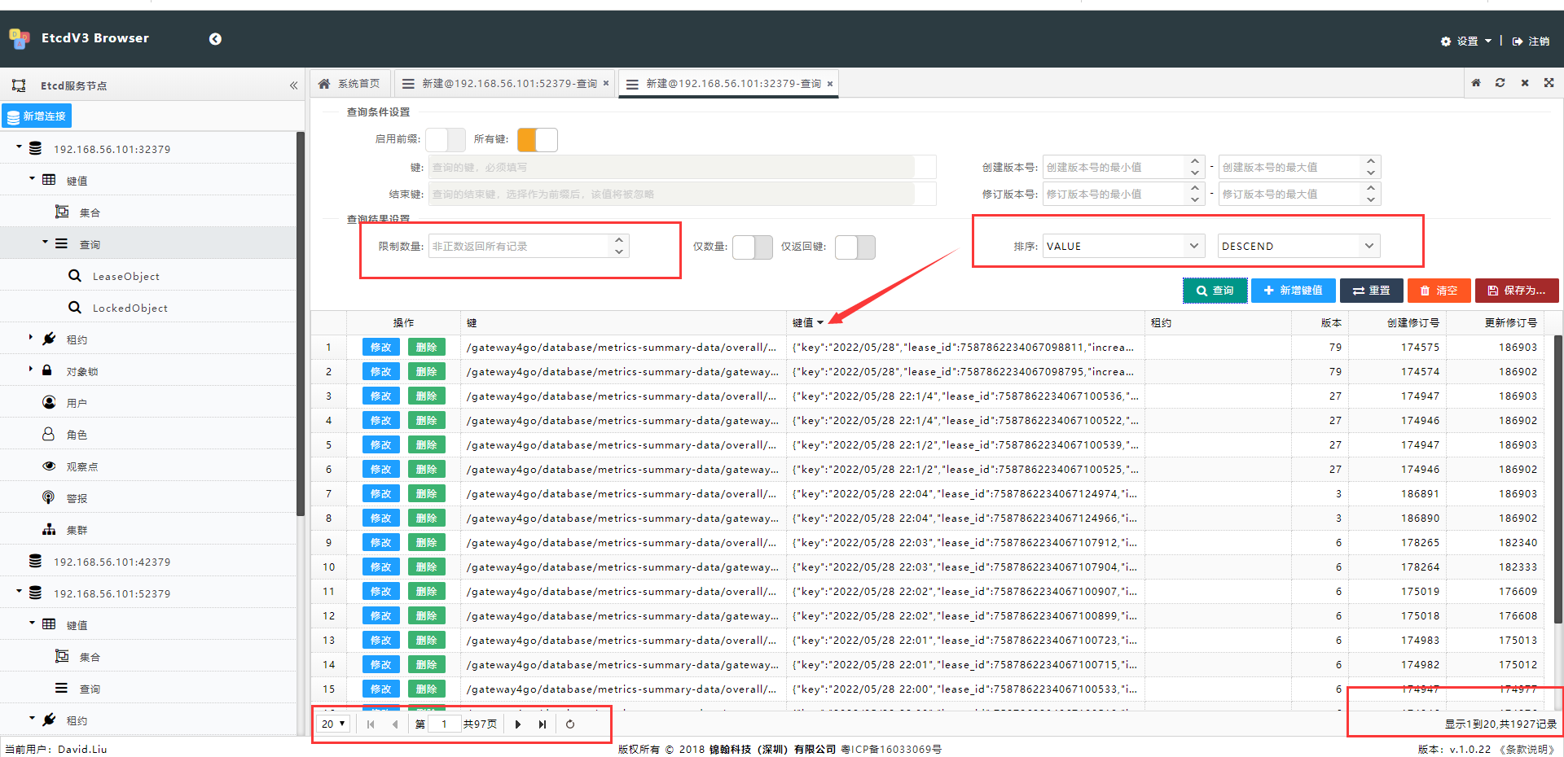Screen dimensions: 1564x757
Task: Click 删除 in row 10
Action: tap(427, 567)
